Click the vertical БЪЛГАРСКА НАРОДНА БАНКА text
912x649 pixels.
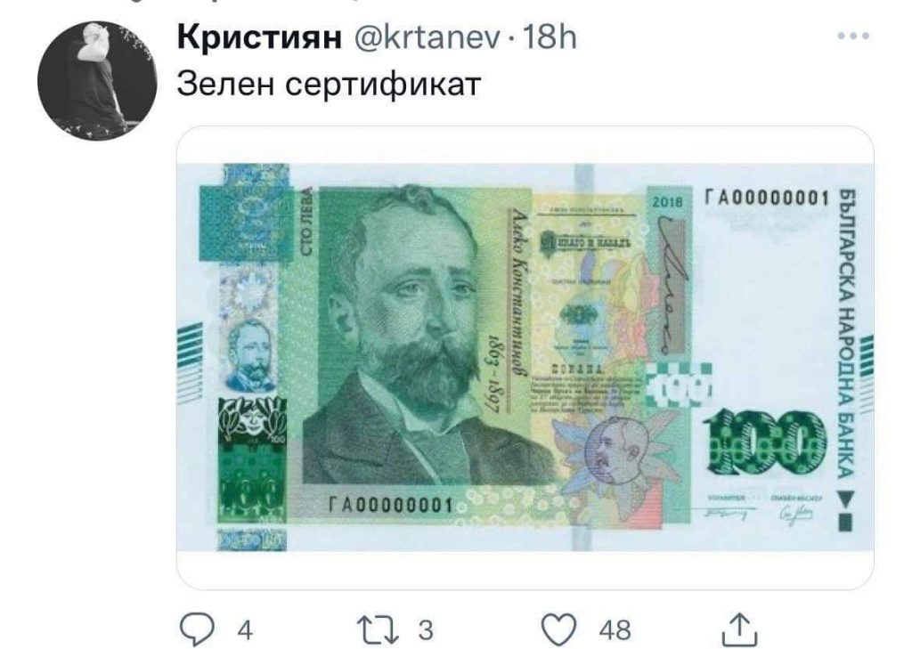click(847, 333)
